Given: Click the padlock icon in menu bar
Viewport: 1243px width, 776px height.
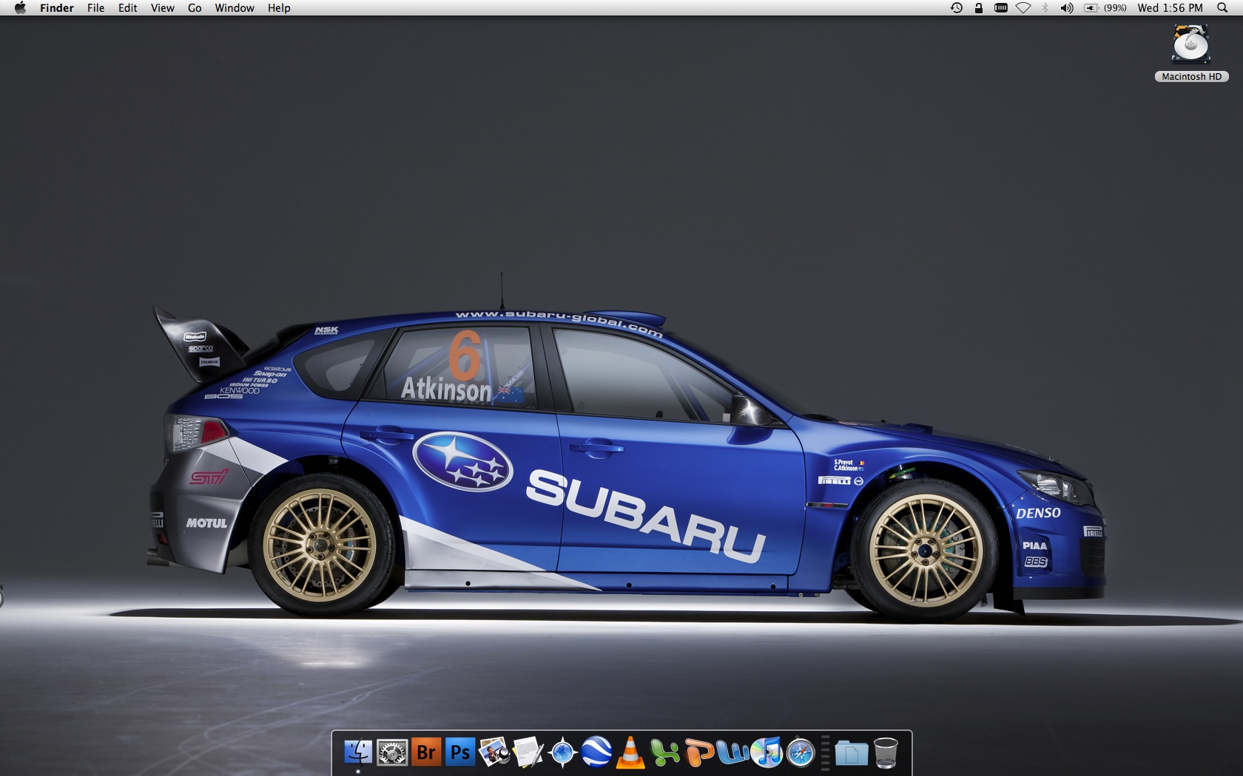Looking at the screenshot, I should pos(979,8).
